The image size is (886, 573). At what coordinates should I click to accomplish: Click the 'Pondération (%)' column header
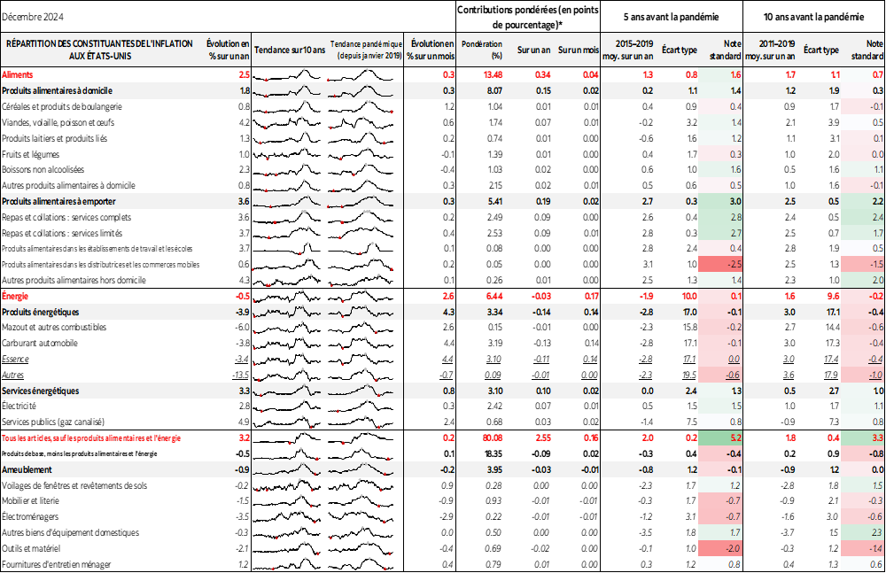coord(483,50)
